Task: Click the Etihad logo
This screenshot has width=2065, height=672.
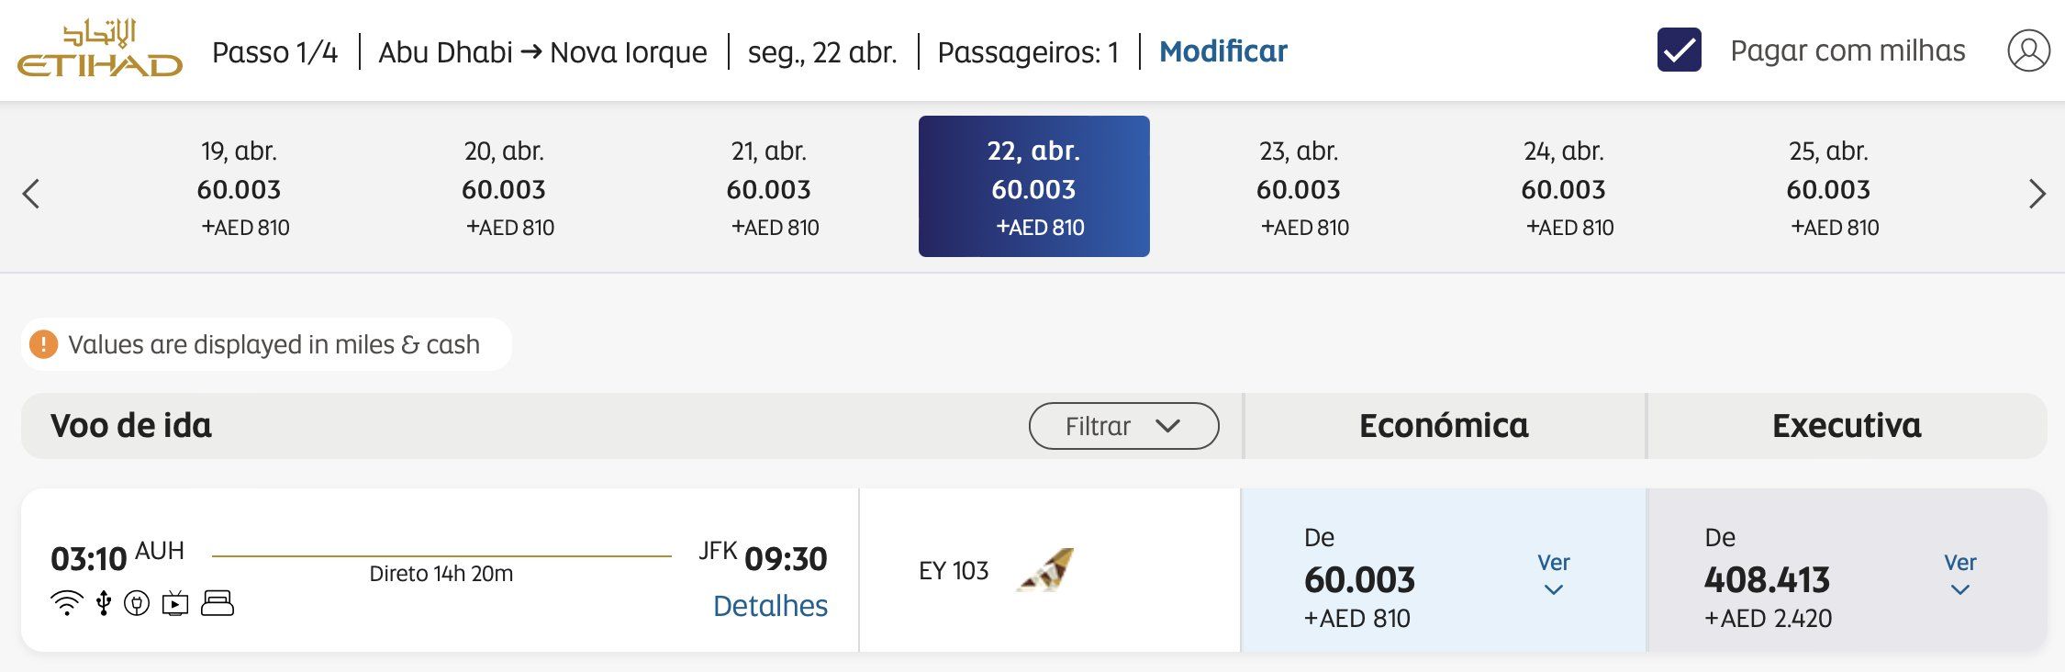Action: [100, 49]
